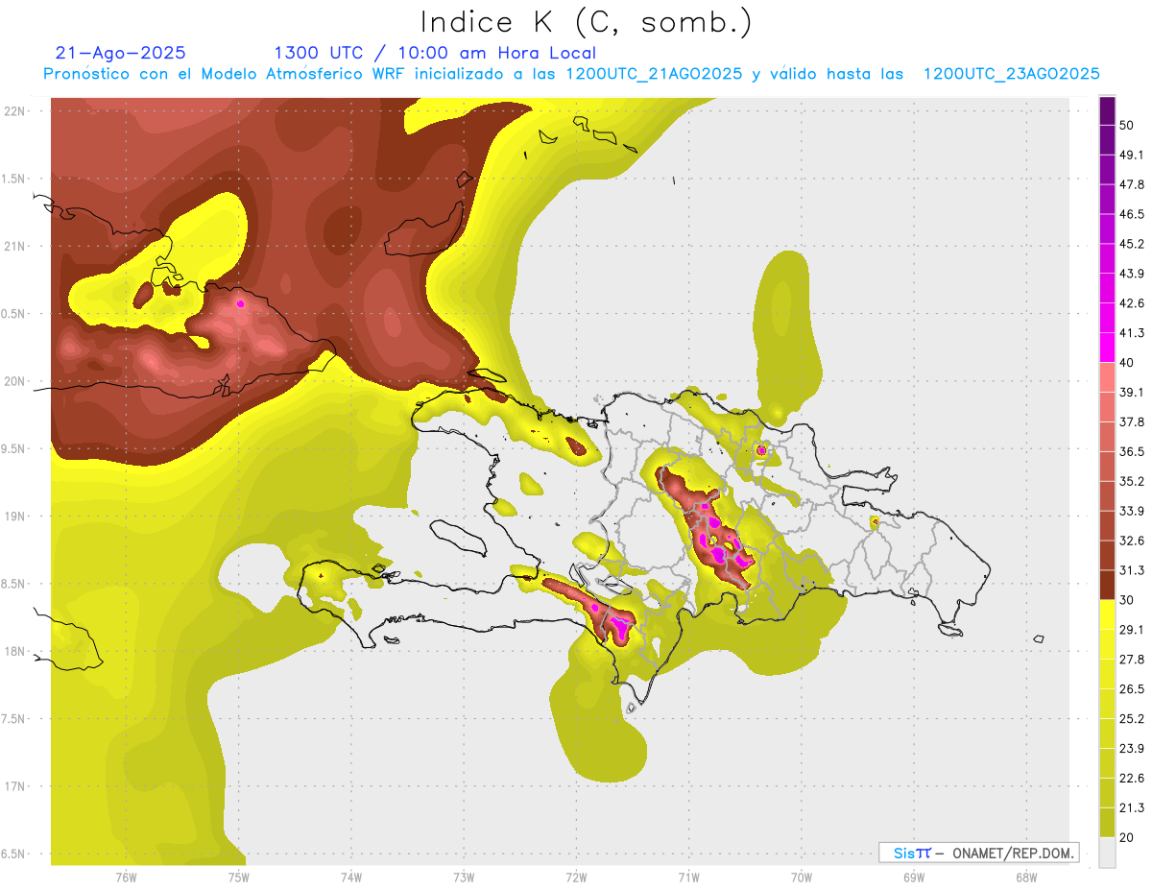Image resolution: width=1152 pixels, height=890 pixels.
Task: Click the colorbar value '33.9'
Action: click(x=1132, y=511)
